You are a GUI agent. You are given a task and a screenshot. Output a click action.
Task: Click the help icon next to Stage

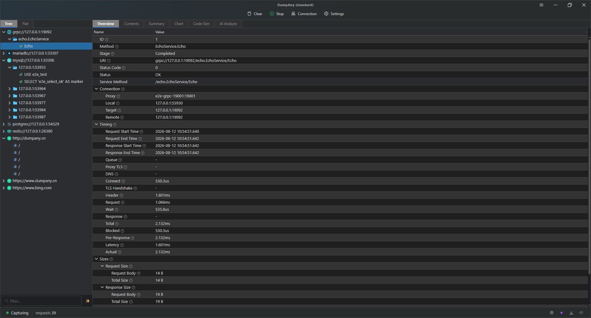(x=112, y=54)
